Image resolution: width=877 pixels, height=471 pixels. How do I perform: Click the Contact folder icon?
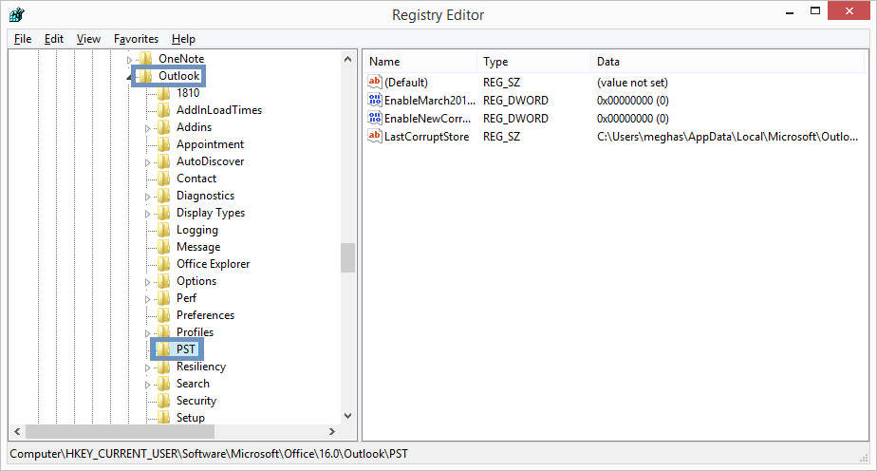[x=164, y=178]
